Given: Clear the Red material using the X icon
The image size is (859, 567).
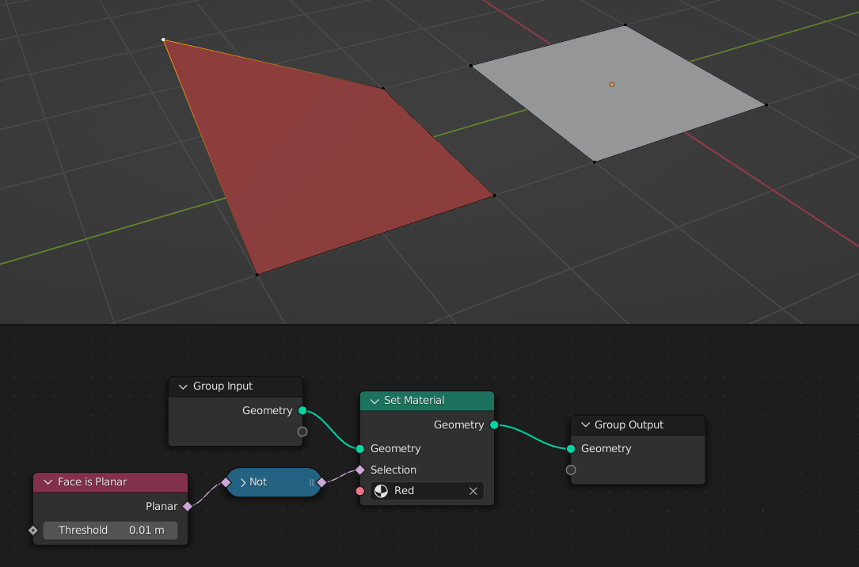Looking at the screenshot, I should [473, 491].
